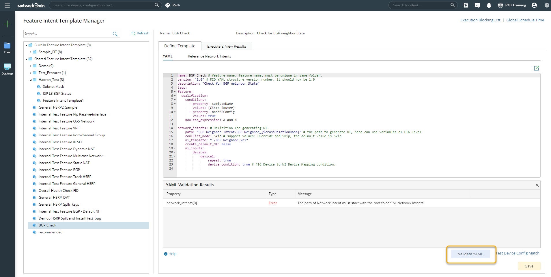Close the YAML Validation Results panel
Screen dimensions: 551x277
[537, 185]
